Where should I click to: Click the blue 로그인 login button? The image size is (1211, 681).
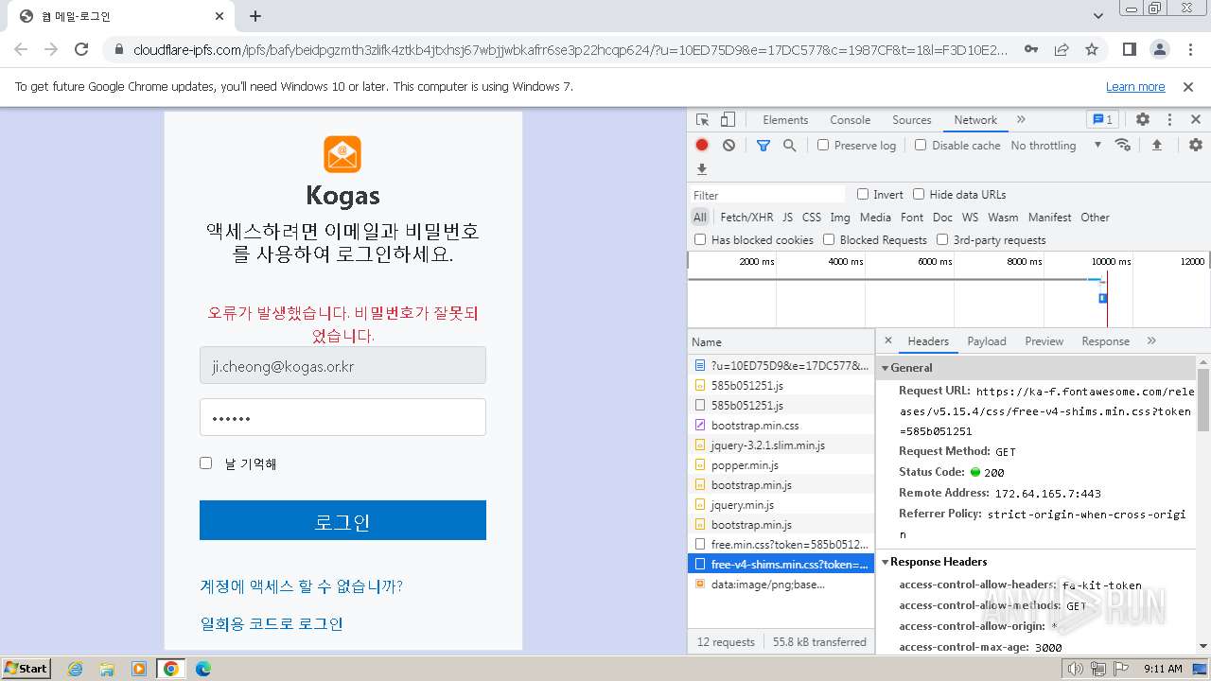pyautogui.click(x=342, y=520)
